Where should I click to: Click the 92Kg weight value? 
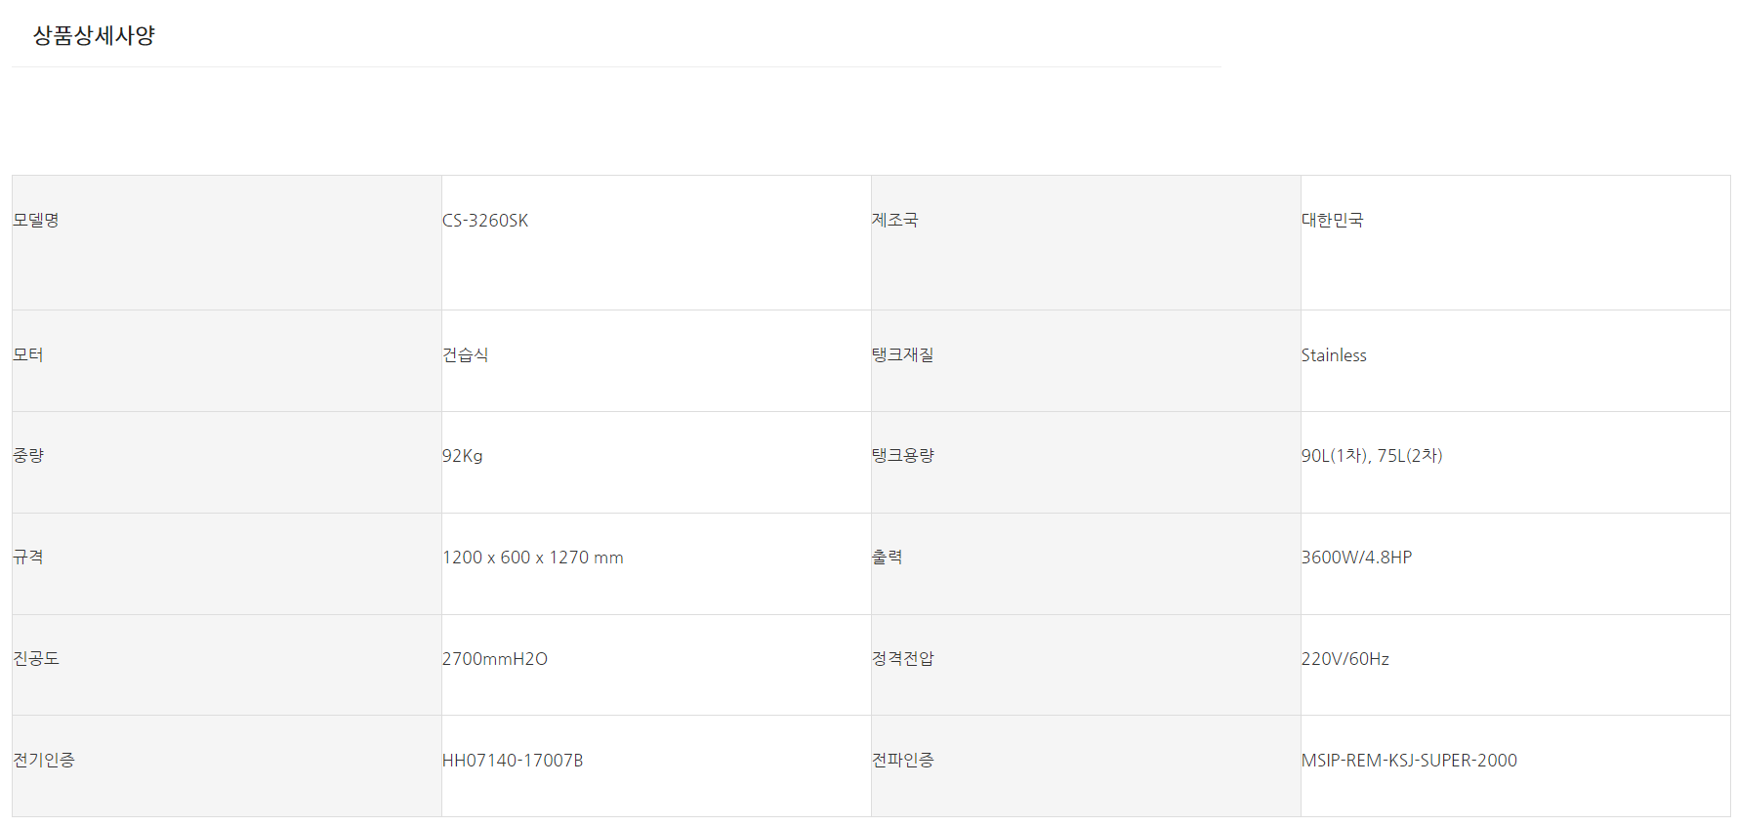click(x=462, y=456)
